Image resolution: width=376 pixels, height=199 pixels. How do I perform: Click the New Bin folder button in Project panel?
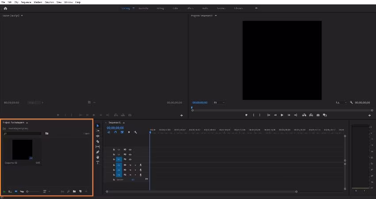pyautogui.click(x=74, y=191)
